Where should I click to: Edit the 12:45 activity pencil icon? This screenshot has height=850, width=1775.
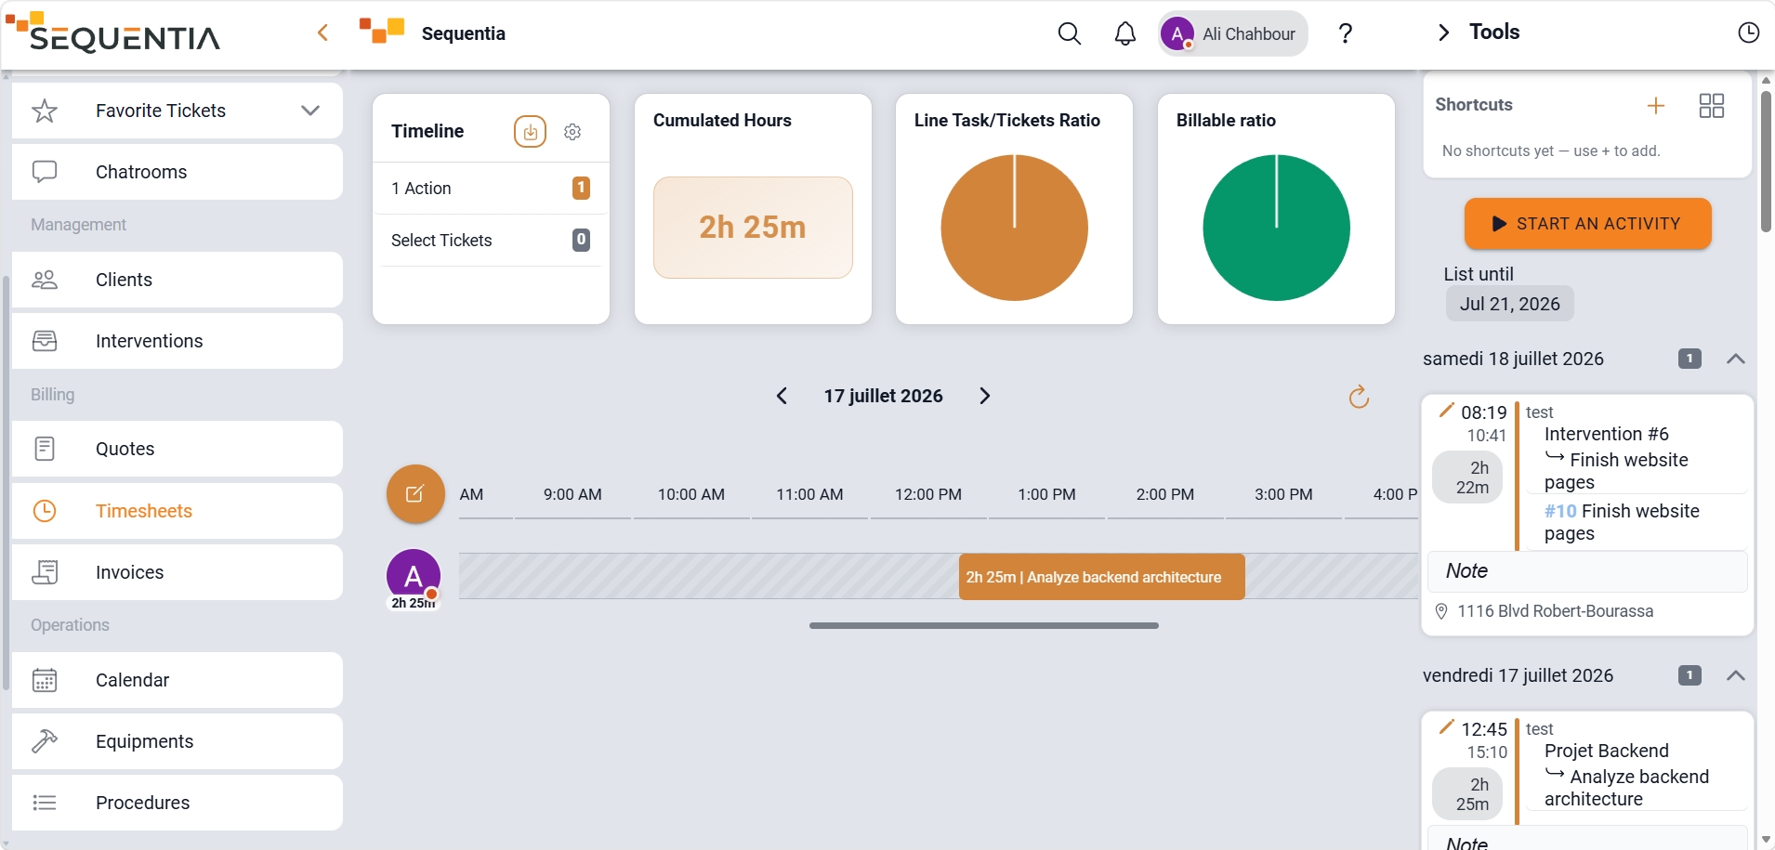click(x=1446, y=726)
